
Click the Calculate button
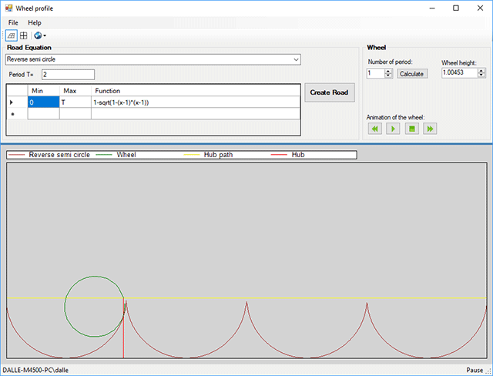tap(412, 74)
